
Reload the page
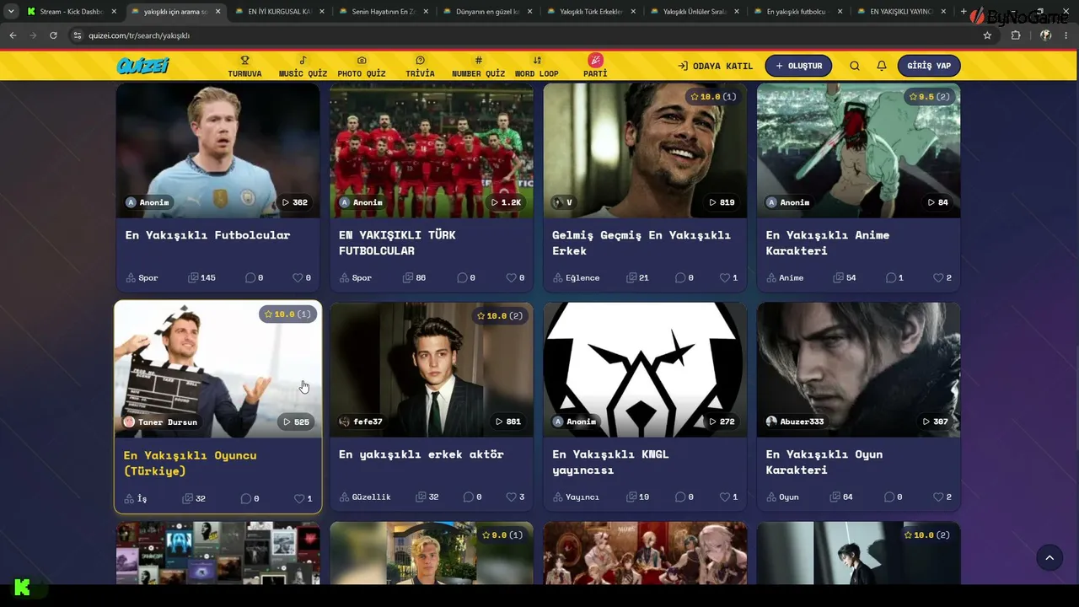point(53,35)
